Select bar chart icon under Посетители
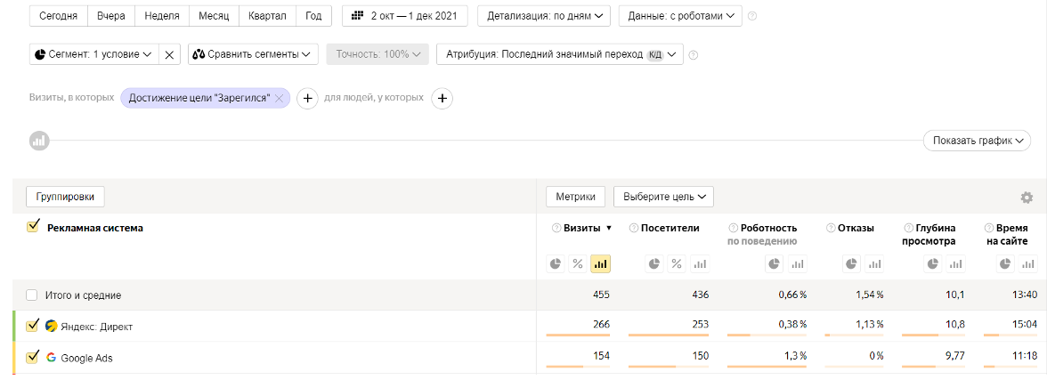The width and height of the screenshot is (1047, 380). 699,263
